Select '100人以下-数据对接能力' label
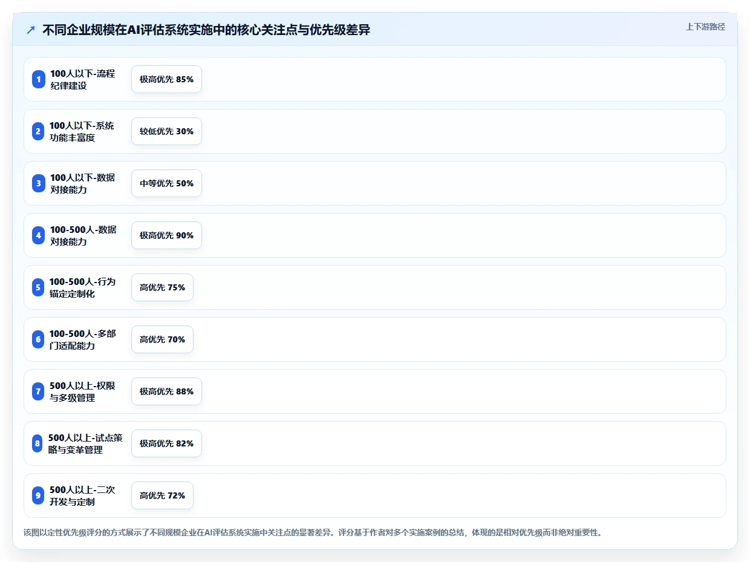 point(83,183)
